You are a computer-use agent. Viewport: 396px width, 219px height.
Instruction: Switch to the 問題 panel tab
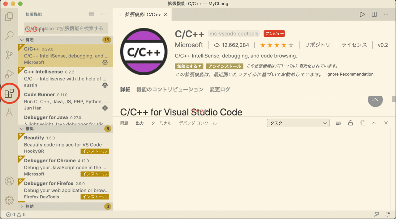pyautogui.click(x=124, y=123)
